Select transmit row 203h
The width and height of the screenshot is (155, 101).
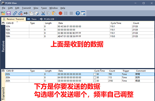coord(80,78)
